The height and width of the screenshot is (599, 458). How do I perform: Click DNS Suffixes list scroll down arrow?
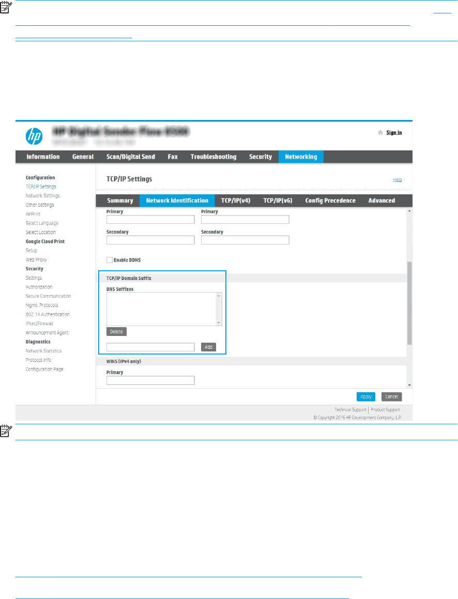coord(219,323)
